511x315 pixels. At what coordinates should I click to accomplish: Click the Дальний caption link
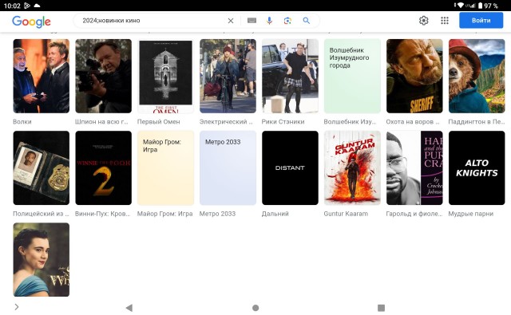pos(275,214)
